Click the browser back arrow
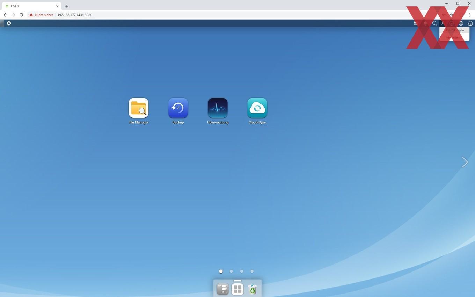475x297 pixels. pyautogui.click(x=5, y=15)
